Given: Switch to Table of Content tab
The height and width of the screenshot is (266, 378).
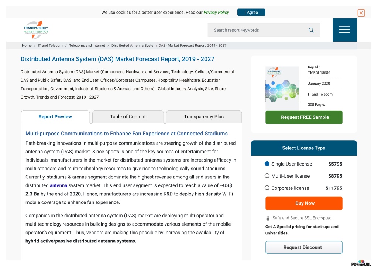Looking at the screenshot, I should [x=128, y=117].
